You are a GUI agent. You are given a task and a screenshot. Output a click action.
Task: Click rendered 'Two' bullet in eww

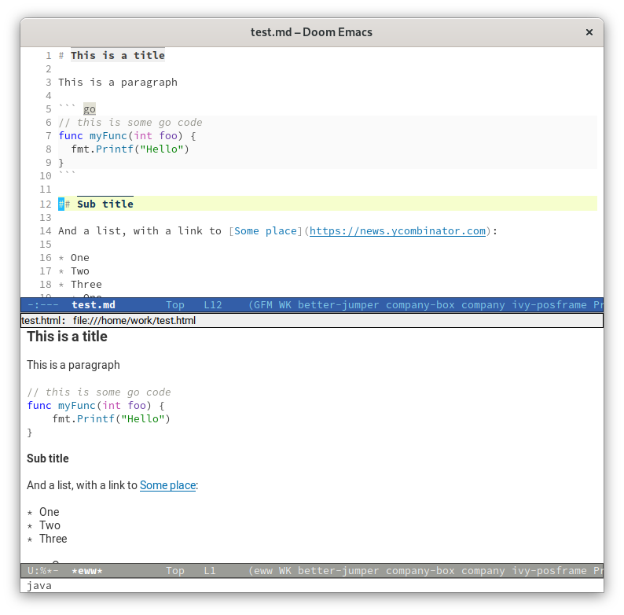(50, 525)
